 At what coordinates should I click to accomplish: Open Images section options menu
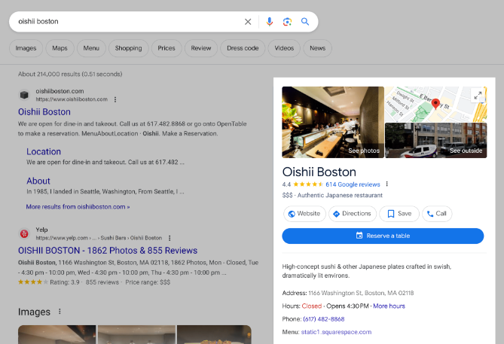click(x=60, y=312)
